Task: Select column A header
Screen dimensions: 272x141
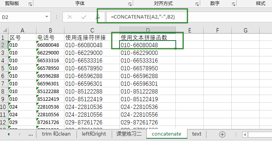Action: (x=23, y=30)
